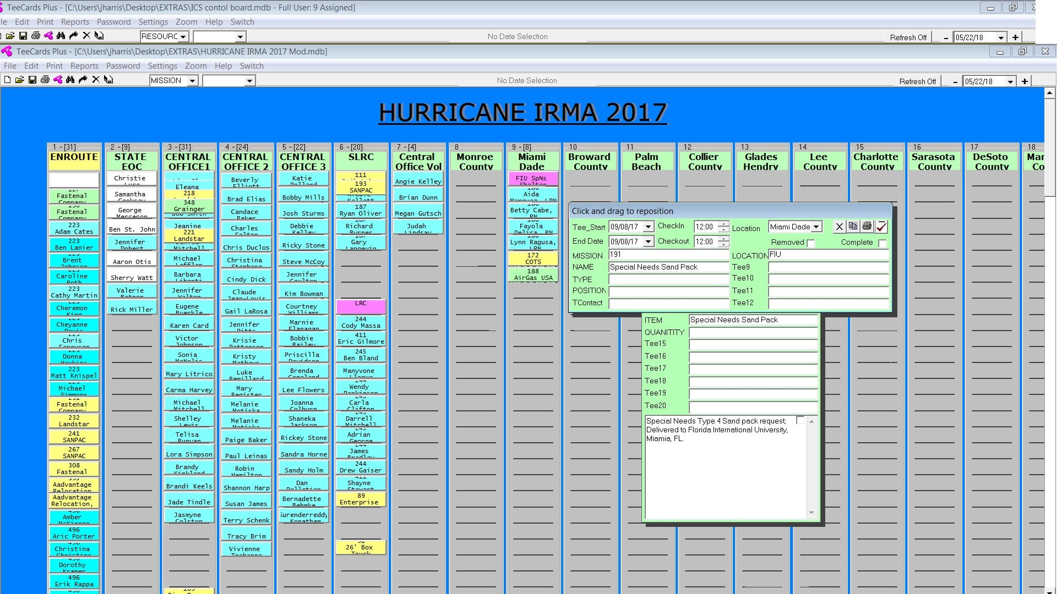The width and height of the screenshot is (1057, 594).
Task: Open the Zoom menu in the IRMA window
Action: coord(195,66)
